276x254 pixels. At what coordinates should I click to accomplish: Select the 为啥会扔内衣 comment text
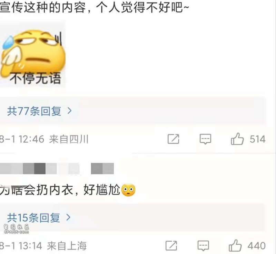(x=37, y=190)
